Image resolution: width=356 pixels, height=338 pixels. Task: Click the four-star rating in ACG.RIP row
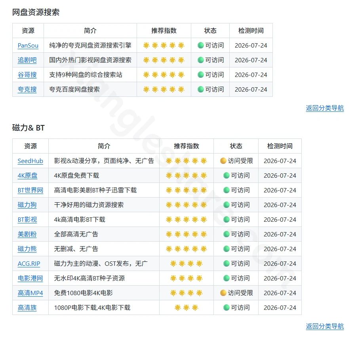click(x=187, y=264)
